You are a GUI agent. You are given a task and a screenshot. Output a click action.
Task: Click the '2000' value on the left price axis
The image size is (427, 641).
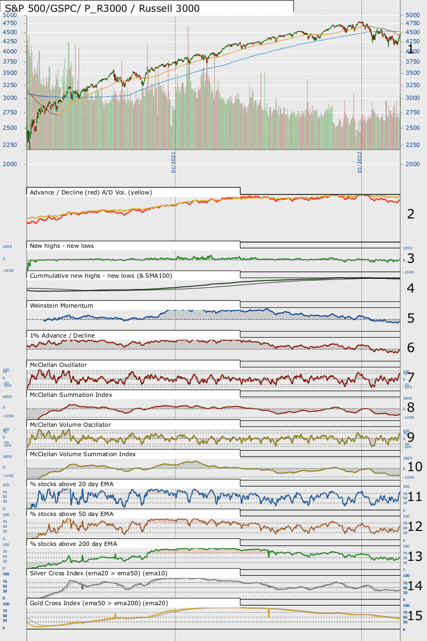[x=10, y=164]
